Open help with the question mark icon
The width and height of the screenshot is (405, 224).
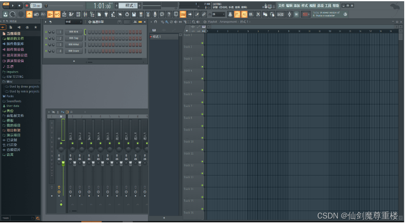(169, 14)
